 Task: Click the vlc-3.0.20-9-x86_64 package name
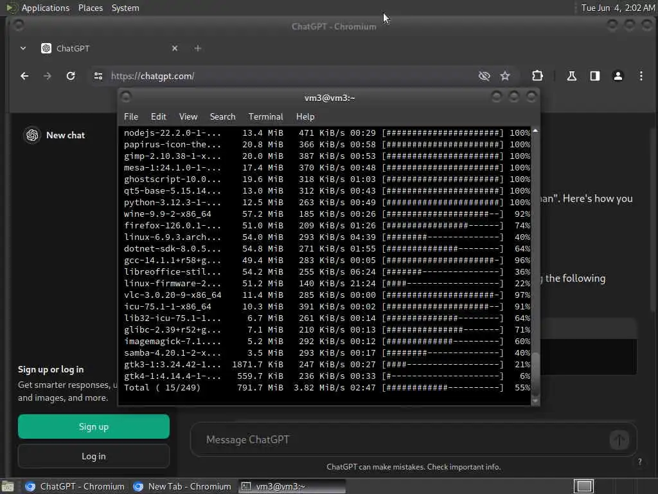pos(172,295)
